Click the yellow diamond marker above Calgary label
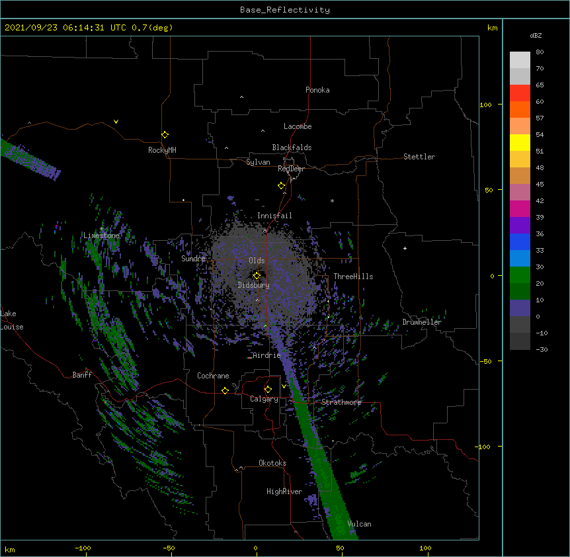The width and height of the screenshot is (570, 557). click(268, 390)
